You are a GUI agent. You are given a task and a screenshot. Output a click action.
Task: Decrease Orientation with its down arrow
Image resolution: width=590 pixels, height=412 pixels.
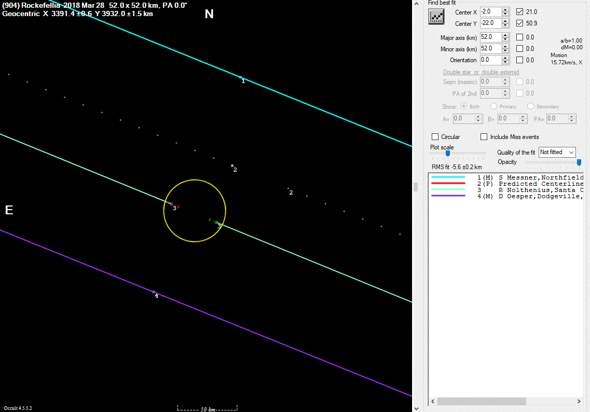coord(505,62)
